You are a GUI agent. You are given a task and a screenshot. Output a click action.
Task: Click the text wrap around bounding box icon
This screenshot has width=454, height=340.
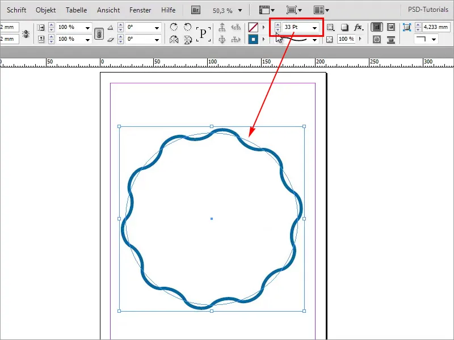pyautogui.click(x=390, y=26)
